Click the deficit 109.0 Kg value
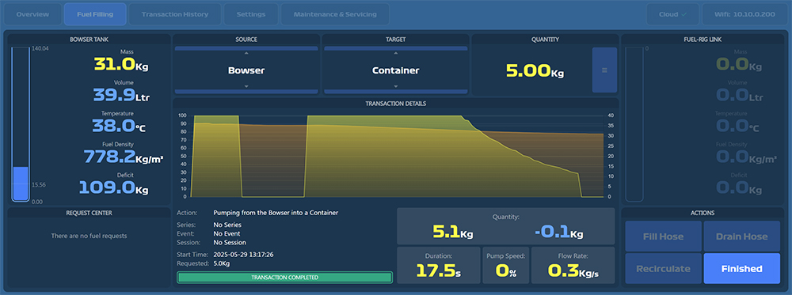Image resolution: width=792 pixels, height=295 pixels. pos(113,187)
